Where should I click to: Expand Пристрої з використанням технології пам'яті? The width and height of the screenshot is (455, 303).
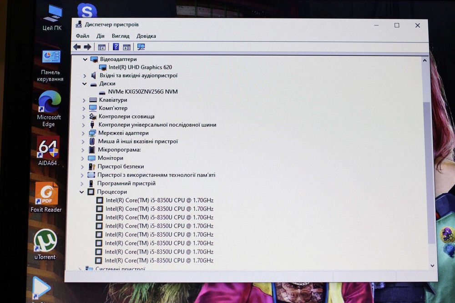[x=82, y=175]
